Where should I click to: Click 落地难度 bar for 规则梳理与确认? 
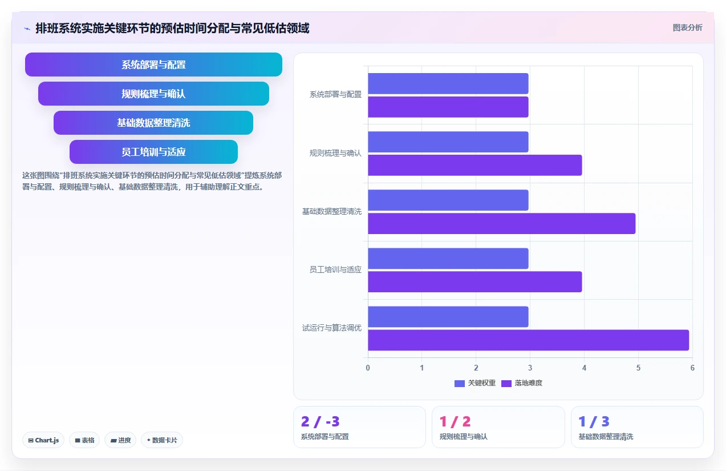[475, 165]
